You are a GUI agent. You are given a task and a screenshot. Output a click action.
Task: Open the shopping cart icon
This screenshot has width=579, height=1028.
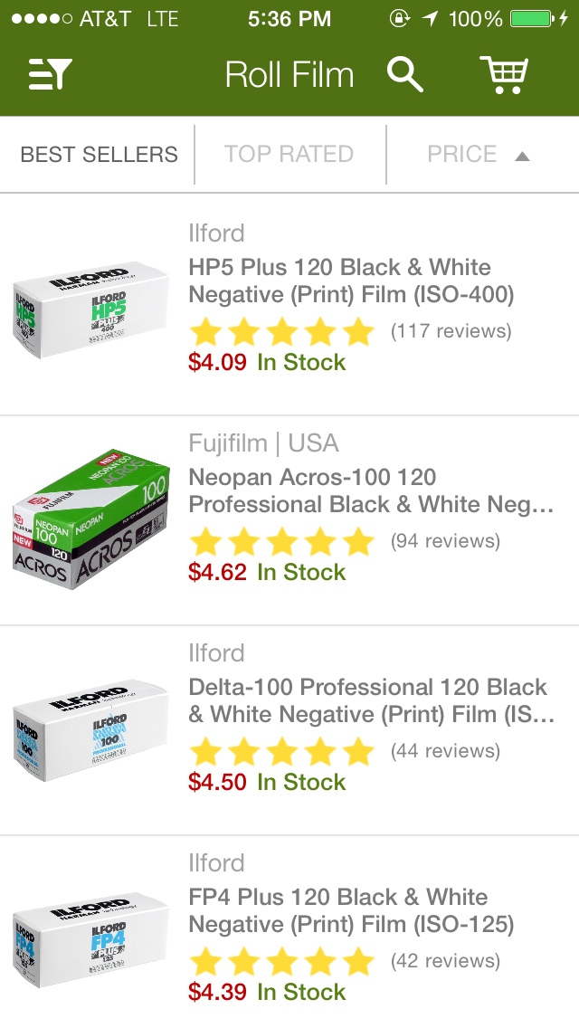coord(504,74)
